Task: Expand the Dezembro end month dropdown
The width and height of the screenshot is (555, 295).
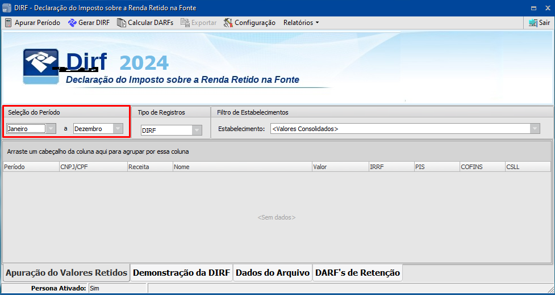Action: pos(118,129)
